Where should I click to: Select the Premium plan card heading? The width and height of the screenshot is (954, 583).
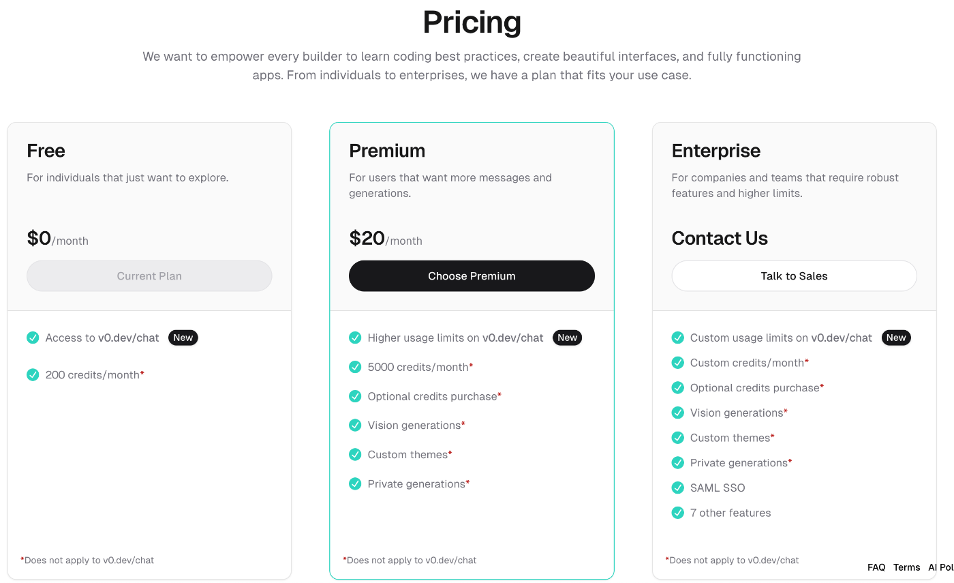pyautogui.click(x=387, y=151)
